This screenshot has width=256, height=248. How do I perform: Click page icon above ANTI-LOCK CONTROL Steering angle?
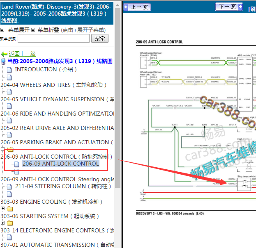tap(17, 172)
